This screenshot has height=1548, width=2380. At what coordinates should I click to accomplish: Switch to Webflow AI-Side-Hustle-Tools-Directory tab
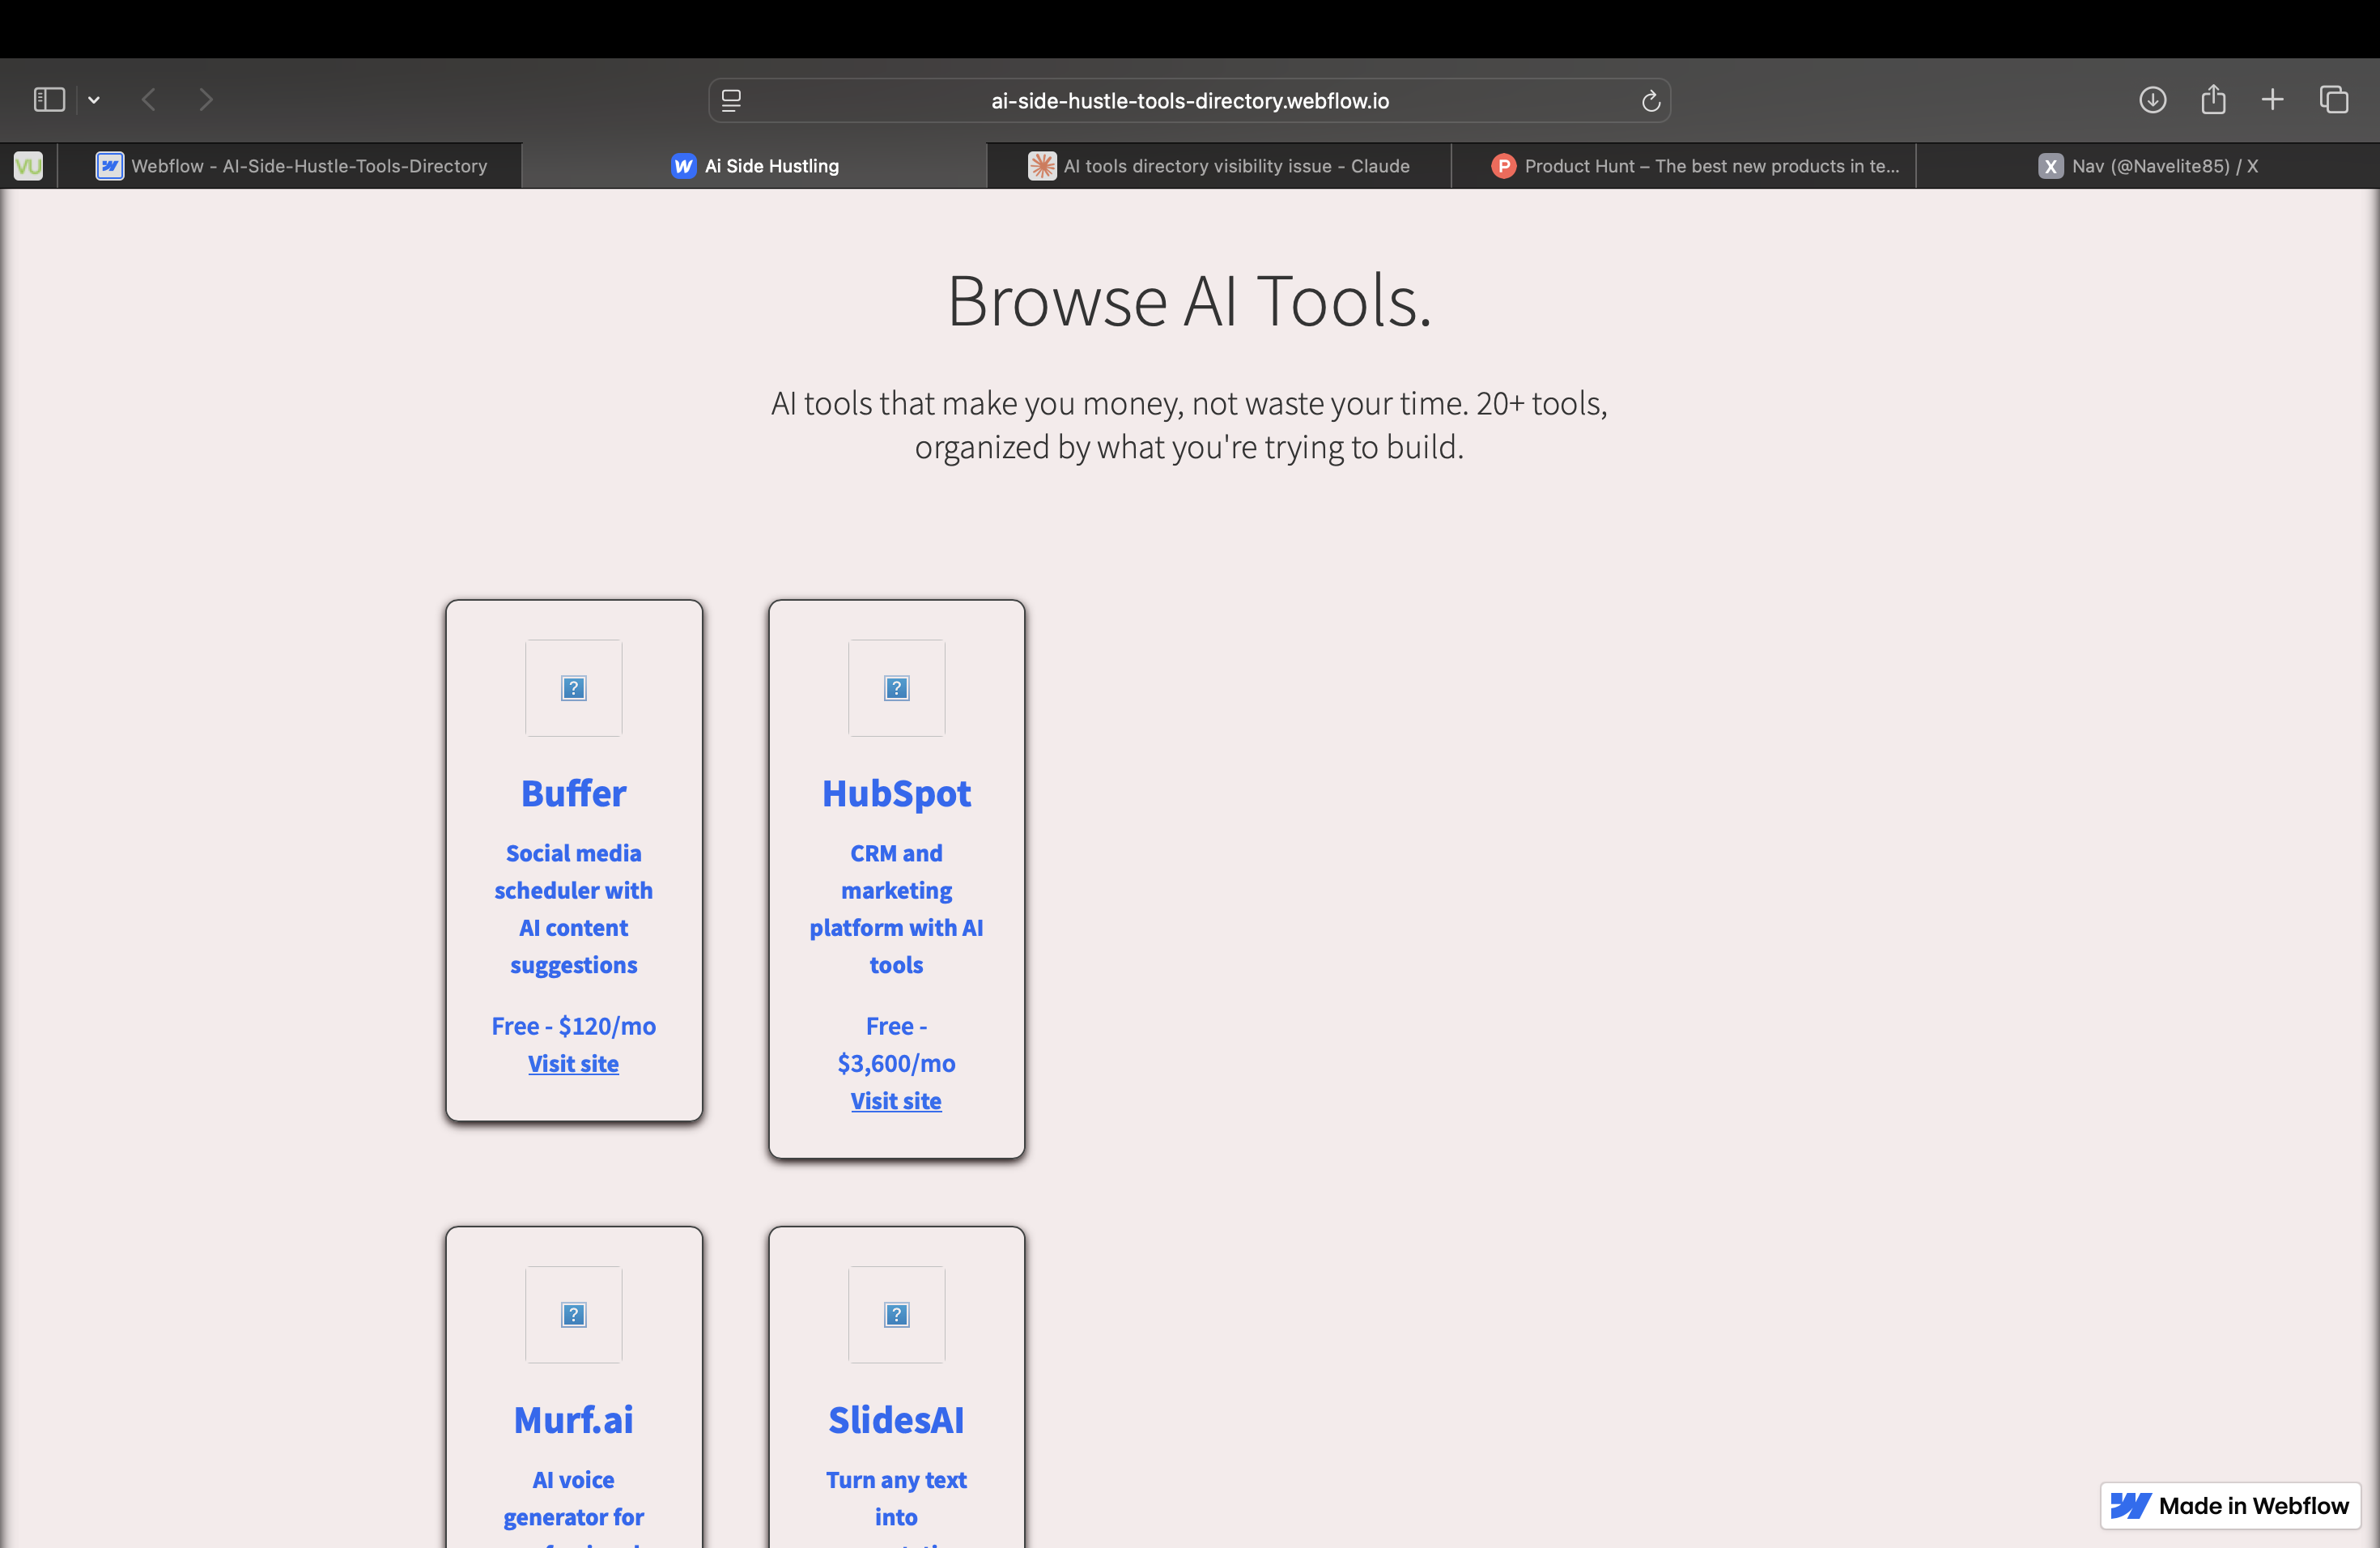click(291, 166)
